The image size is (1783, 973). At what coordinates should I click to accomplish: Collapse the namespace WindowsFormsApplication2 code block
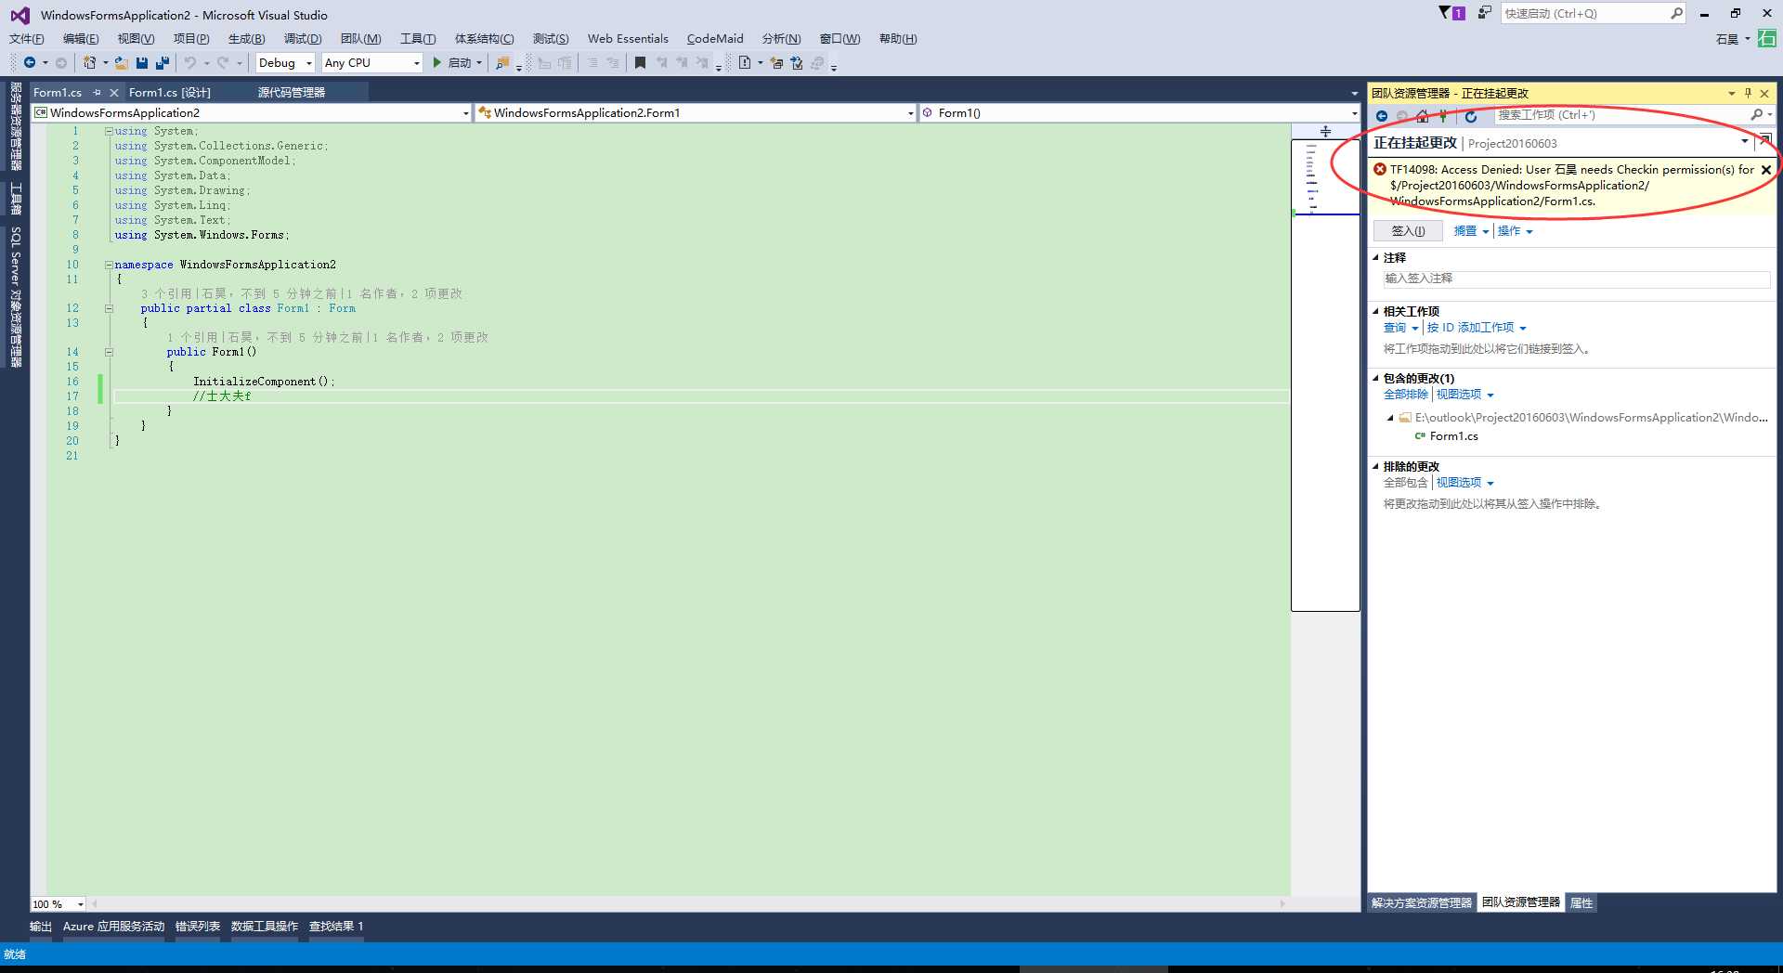(x=109, y=265)
